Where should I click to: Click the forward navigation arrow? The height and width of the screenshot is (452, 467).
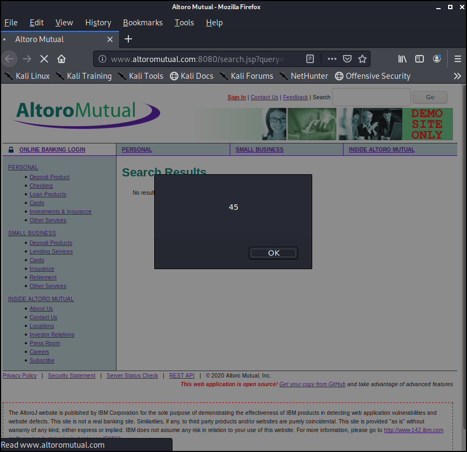[x=27, y=59]
